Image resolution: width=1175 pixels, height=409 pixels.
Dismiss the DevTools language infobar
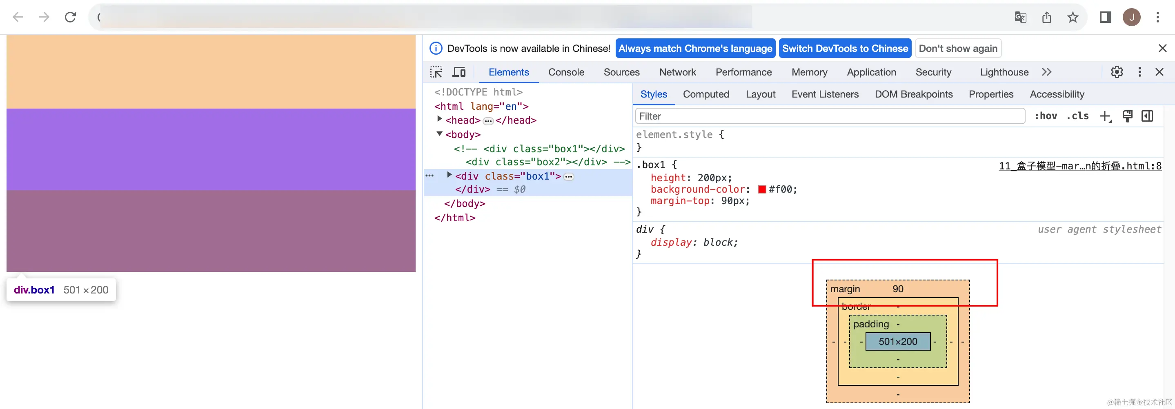[1162, 48]
